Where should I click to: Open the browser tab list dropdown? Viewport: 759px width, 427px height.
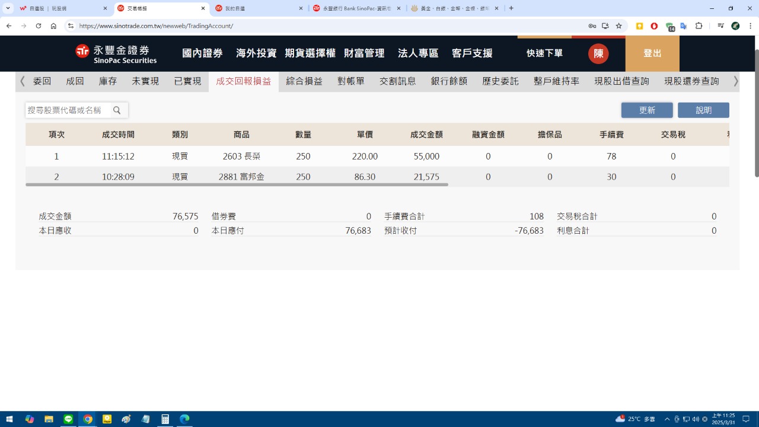pos(8,8)
